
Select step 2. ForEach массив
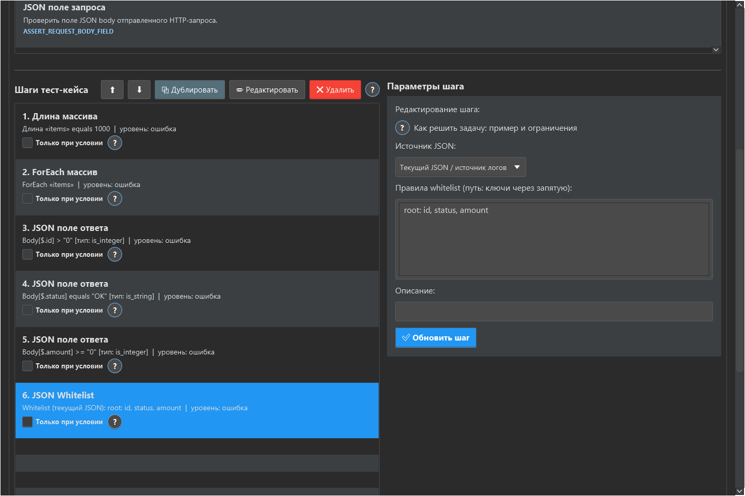coord(197,187)
